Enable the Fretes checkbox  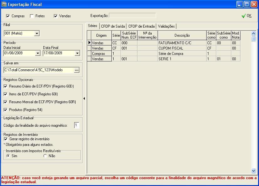point(32,16)
